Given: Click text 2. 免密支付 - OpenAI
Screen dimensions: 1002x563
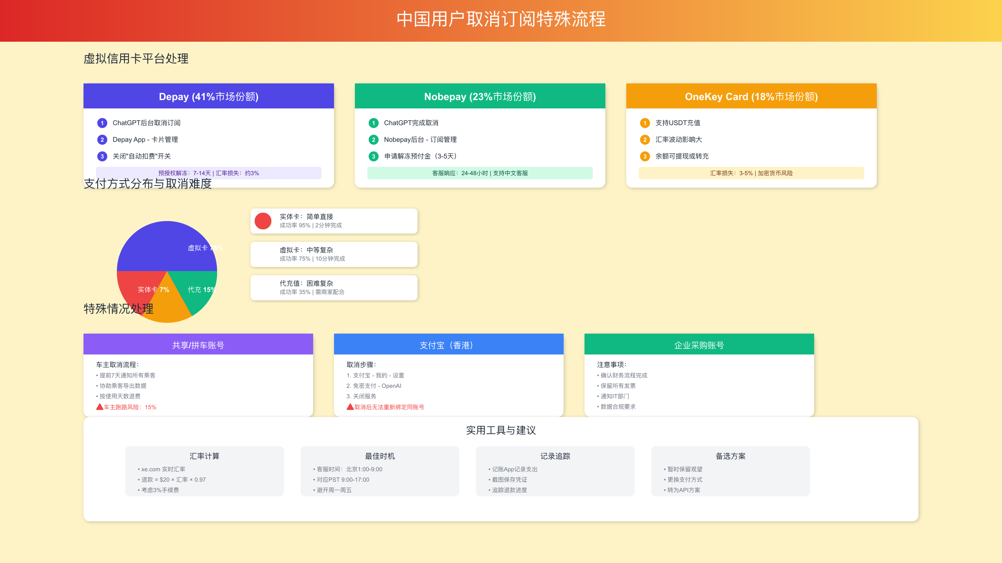Looking at the screenshot, I should tap(374, 386).
